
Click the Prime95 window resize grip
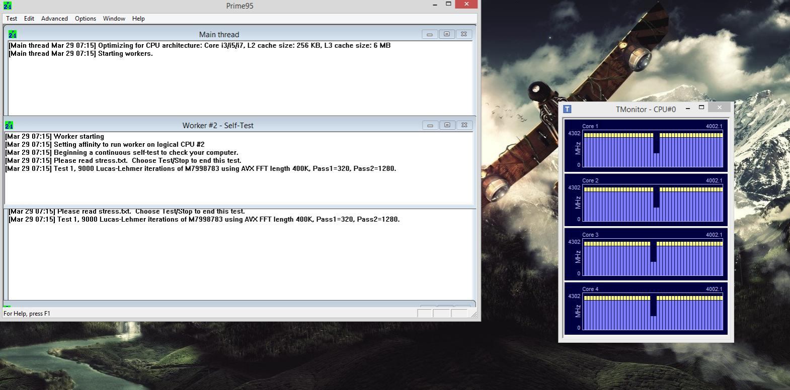[x=474, y=314]
